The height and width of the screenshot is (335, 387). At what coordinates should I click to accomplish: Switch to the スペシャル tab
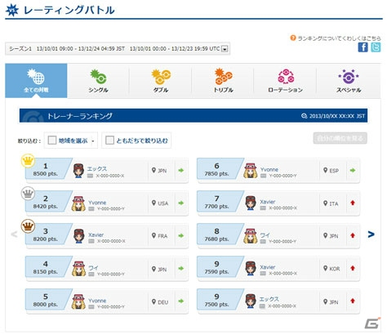click(349, 81)
